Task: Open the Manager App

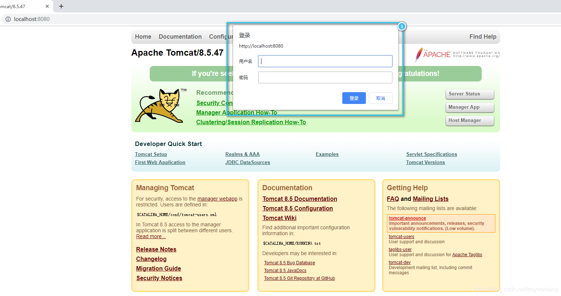Action: (x=470, y=107)
